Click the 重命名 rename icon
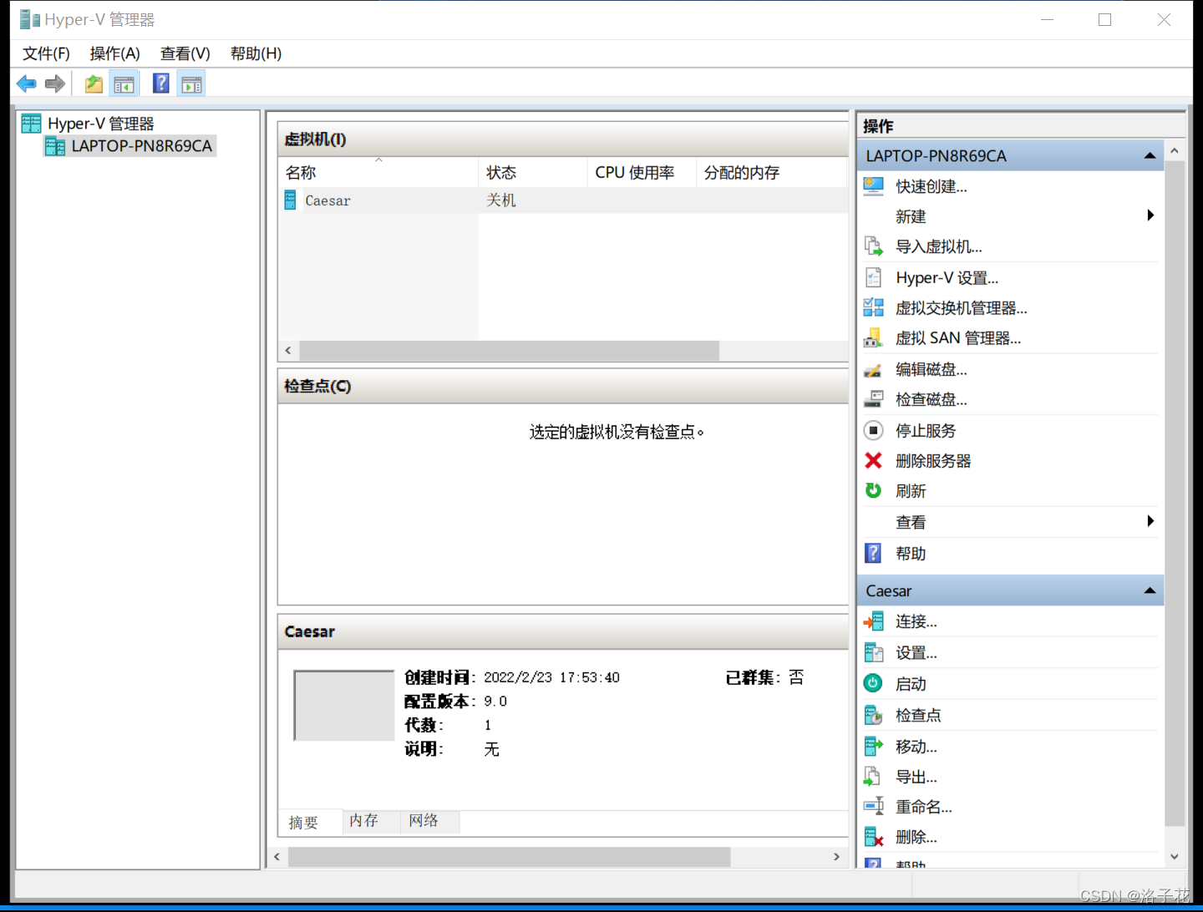This screenshot has height=912, width=1203. point(873,806)
